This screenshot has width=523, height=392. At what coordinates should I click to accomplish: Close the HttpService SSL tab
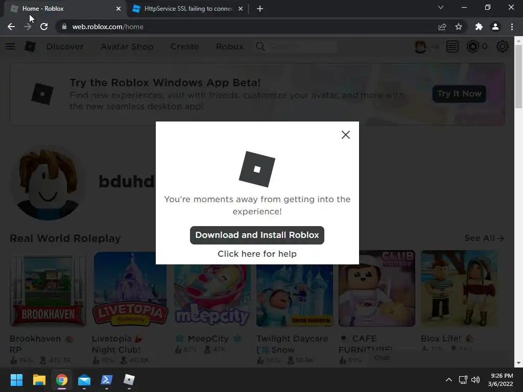pyautogui.click(x=241, y=9)
